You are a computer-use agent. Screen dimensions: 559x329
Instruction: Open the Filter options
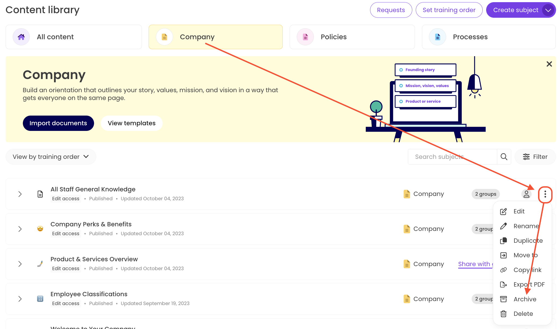(535, 157)
